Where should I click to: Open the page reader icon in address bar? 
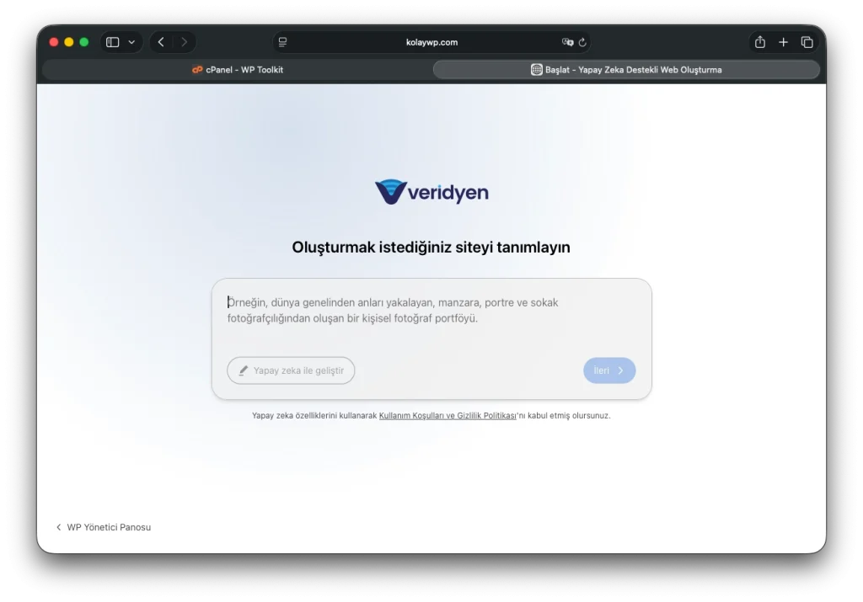[x=282, y=42]
